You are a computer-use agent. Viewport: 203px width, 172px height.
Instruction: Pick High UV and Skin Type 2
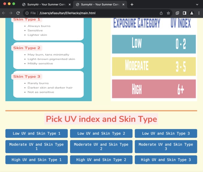point(101,160)
